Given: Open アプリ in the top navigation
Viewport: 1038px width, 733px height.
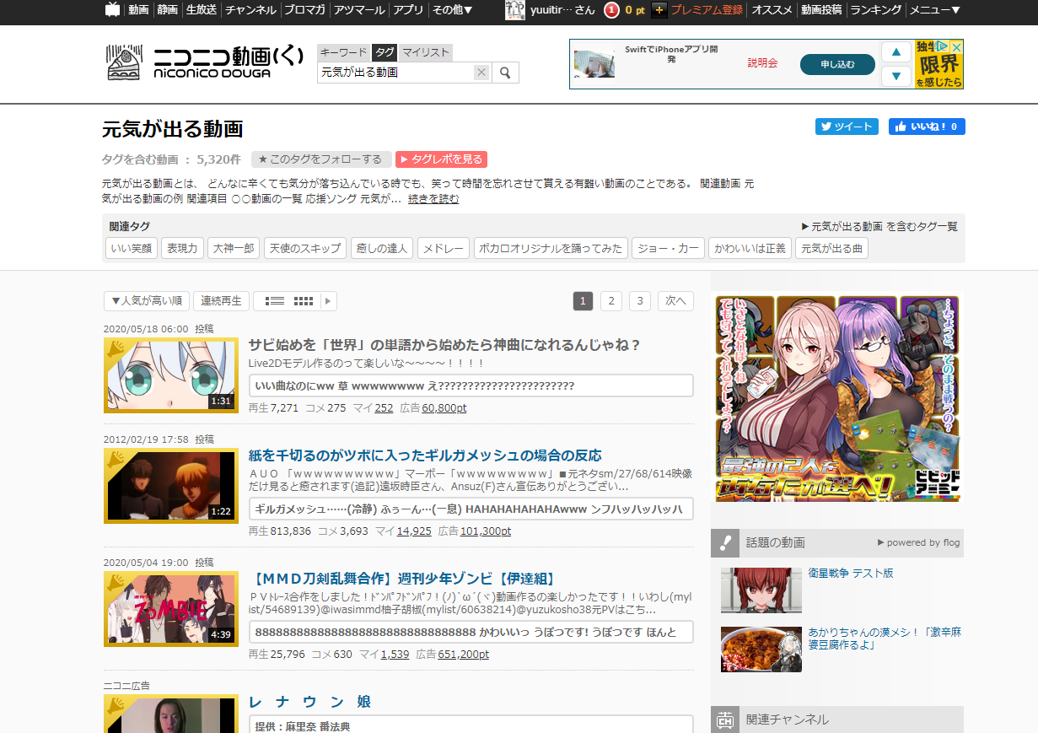Looking at the screenshot, I should click(409, 10).
